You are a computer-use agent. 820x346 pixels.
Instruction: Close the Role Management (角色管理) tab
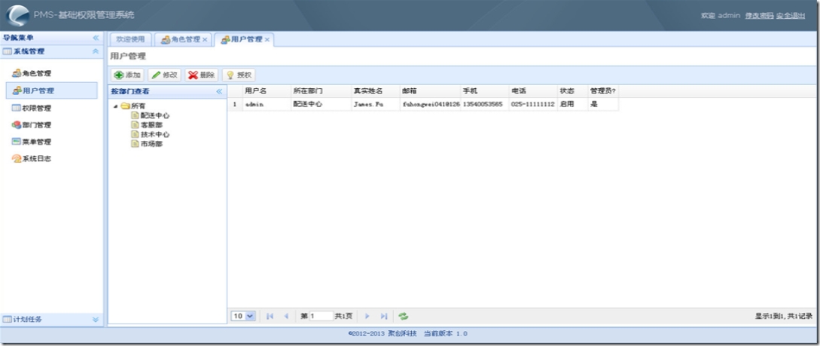205,39
